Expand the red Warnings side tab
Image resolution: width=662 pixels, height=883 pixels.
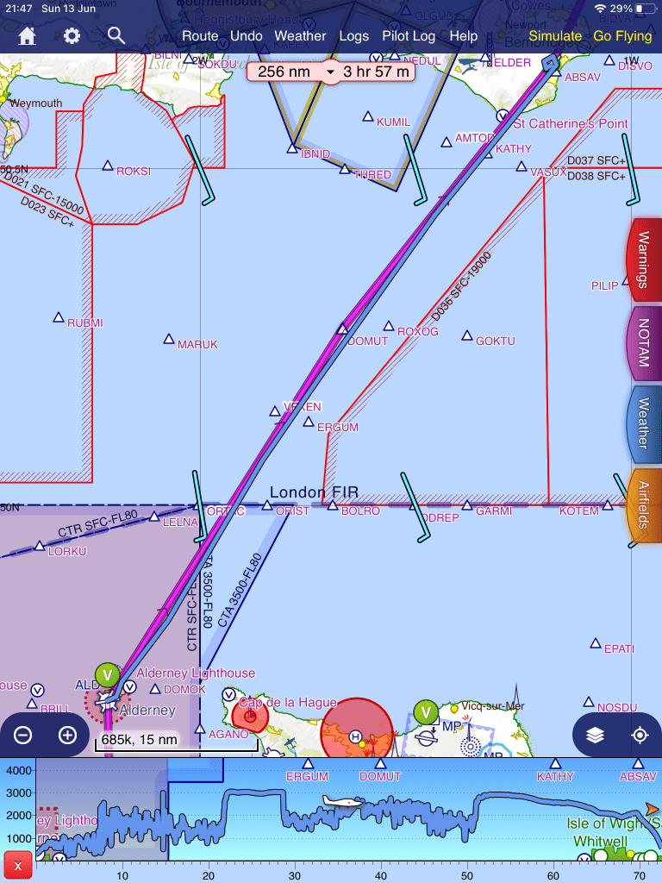645,259
